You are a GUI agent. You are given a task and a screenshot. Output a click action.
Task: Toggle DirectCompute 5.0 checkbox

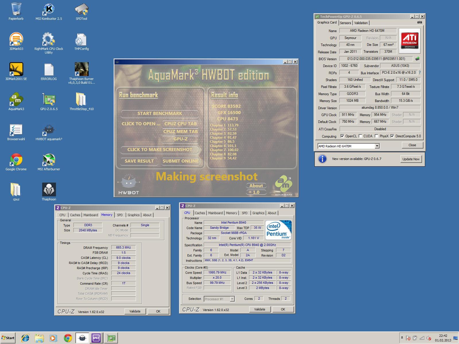(392, 136)
